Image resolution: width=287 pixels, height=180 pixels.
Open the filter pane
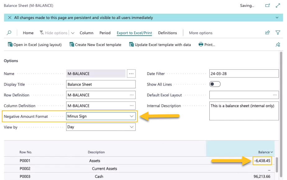(278, 33)
